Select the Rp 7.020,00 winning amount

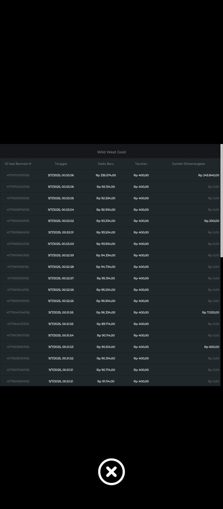click(210, 313)
